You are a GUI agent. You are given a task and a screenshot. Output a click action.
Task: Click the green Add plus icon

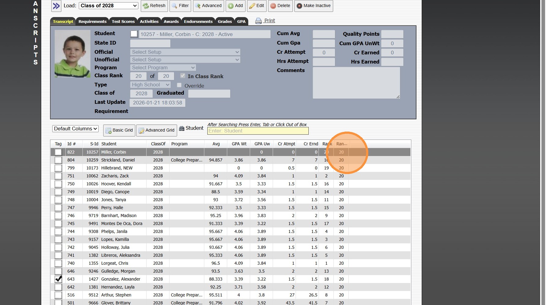click(231, 6)
